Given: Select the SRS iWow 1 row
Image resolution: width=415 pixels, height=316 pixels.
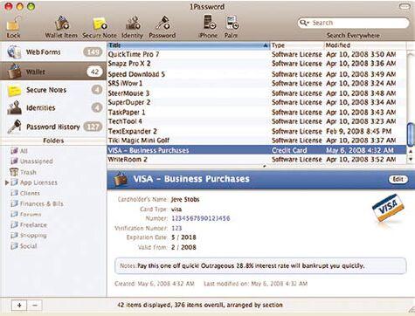Looking at the screenshot, I should [257, 84].
